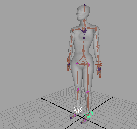
Task: Pick the magenta hip joint above the white-control leg
Action: pyautogui.click(x=77, y=63)
